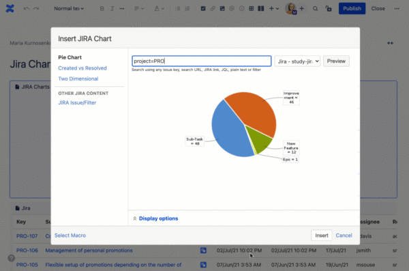Screen dimensions: 409x271
Task: Toggle italic formatting
Action: point(112,9)
